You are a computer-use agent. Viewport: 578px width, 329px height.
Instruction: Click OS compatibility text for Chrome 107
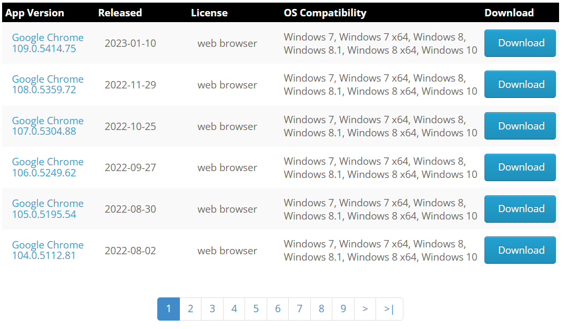point(380,126)
